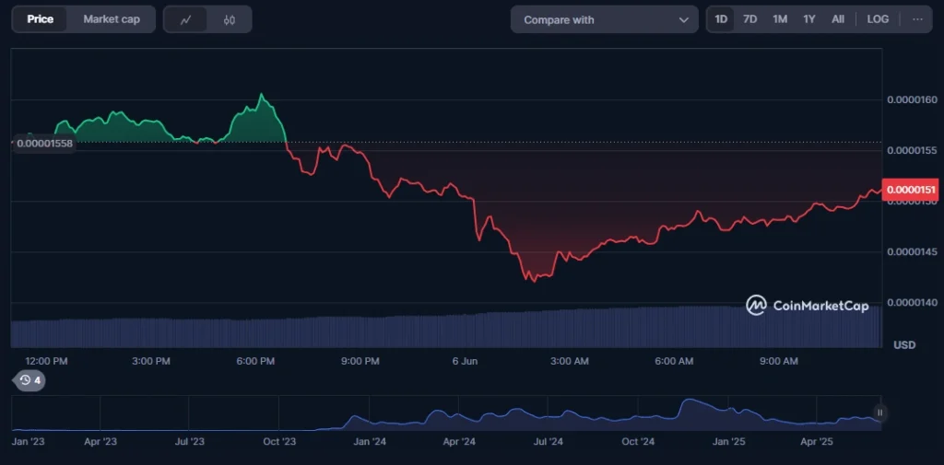Switch to the Price tab
The image size is (944, 465).
coord(40,19)
